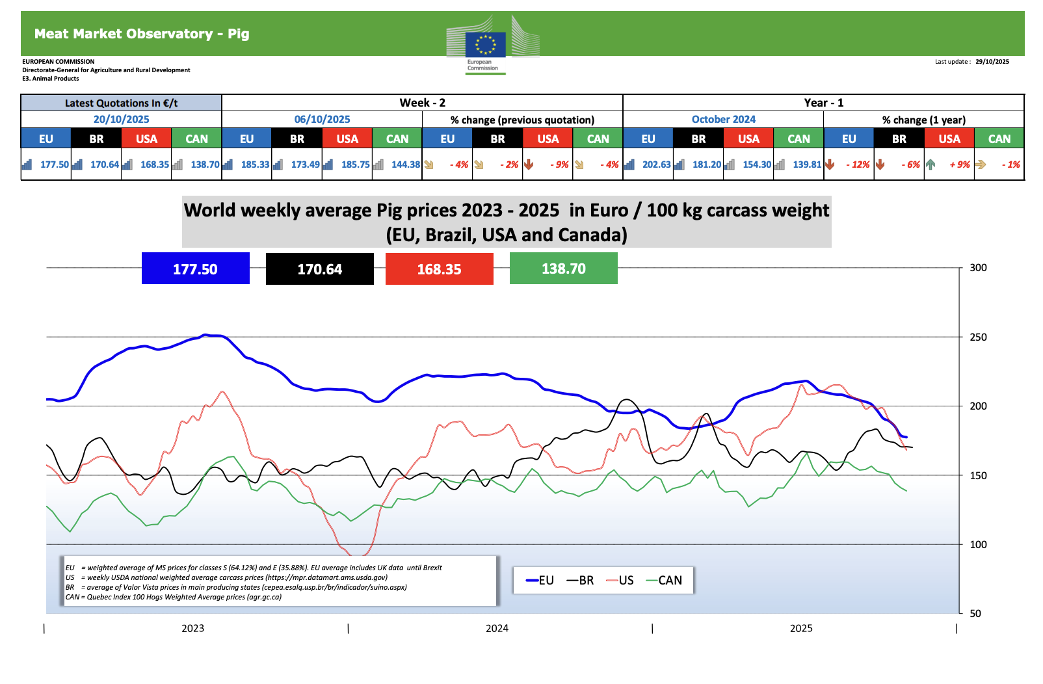Screen dimensions: 1043x684
Task: Click the bar icon next to 177.50
Action: click(27, 164)
